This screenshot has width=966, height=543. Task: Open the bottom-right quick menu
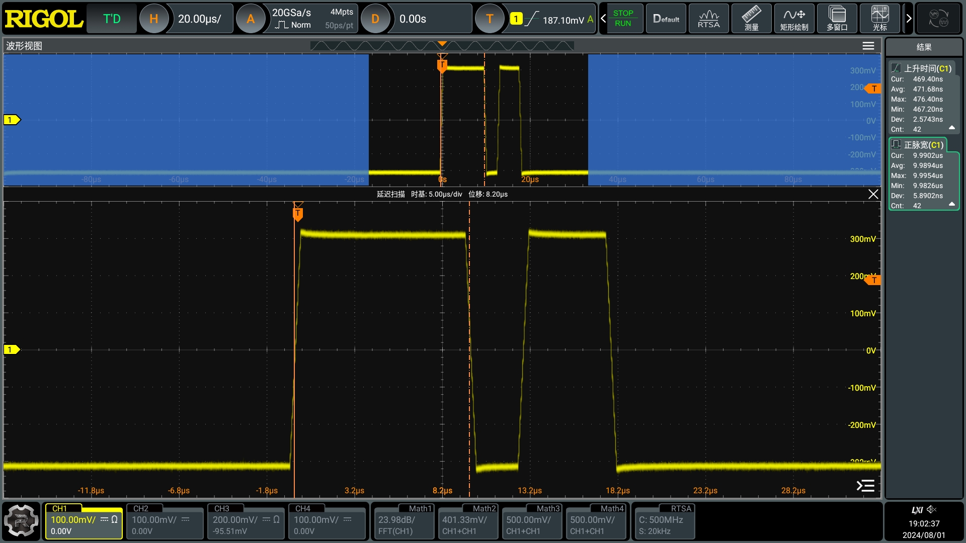tap(864, 486)
